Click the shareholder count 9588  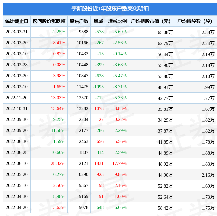(x=83, y=32)
